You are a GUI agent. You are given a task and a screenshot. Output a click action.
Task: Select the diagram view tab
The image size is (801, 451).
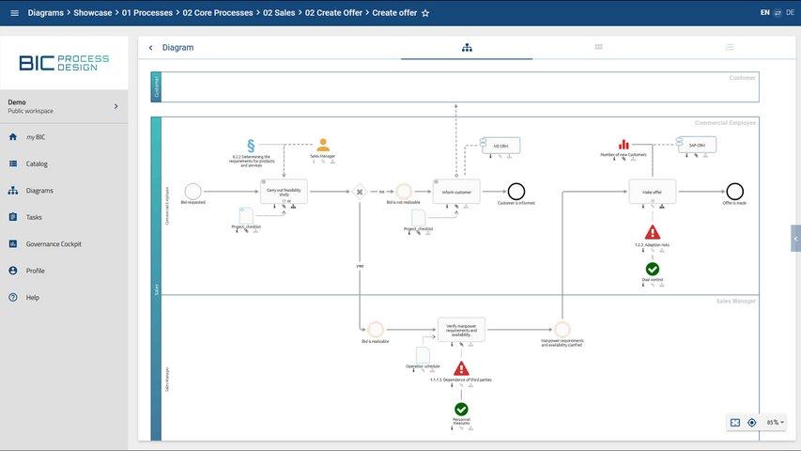point(467,48)
